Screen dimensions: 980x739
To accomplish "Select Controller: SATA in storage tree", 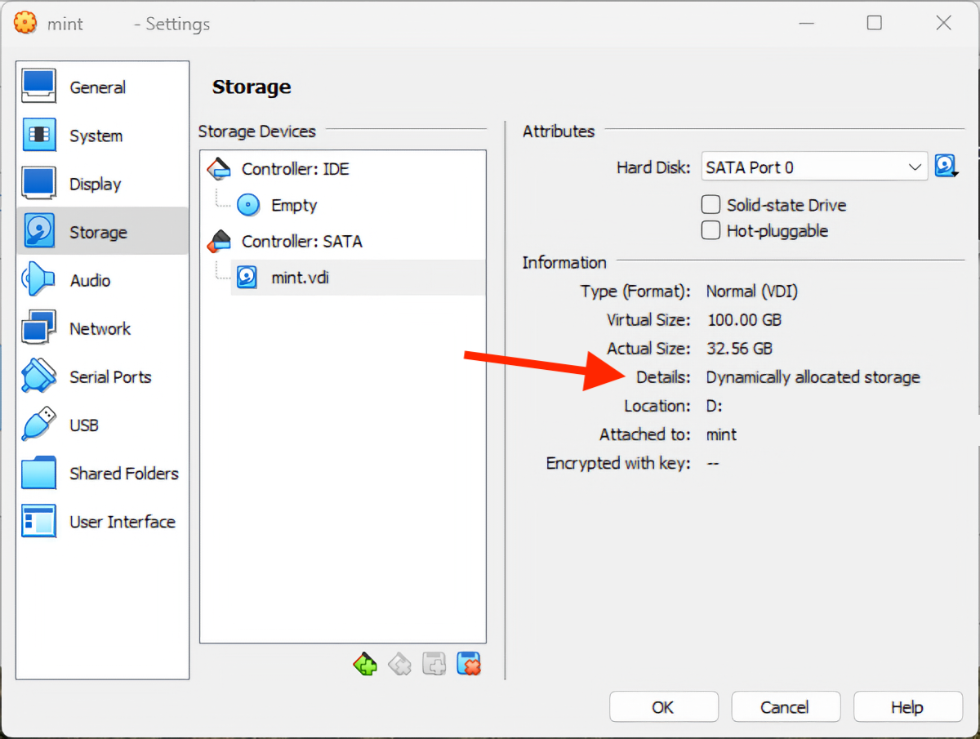I will (x=301, y=242).
